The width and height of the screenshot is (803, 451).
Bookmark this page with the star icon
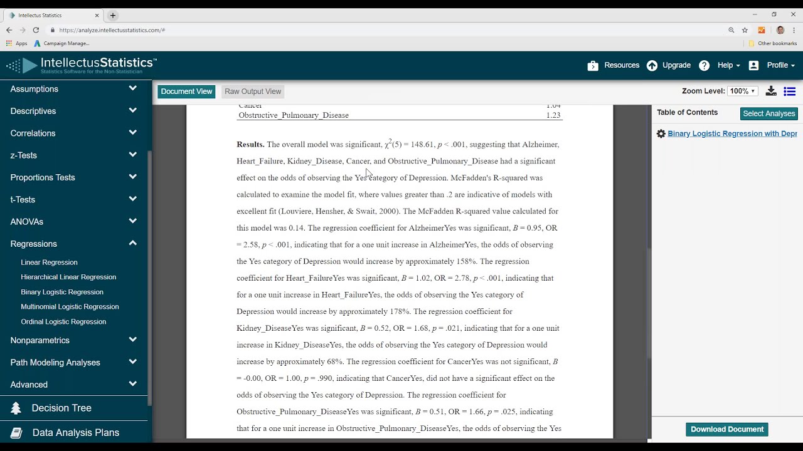(x=745, y=30)
